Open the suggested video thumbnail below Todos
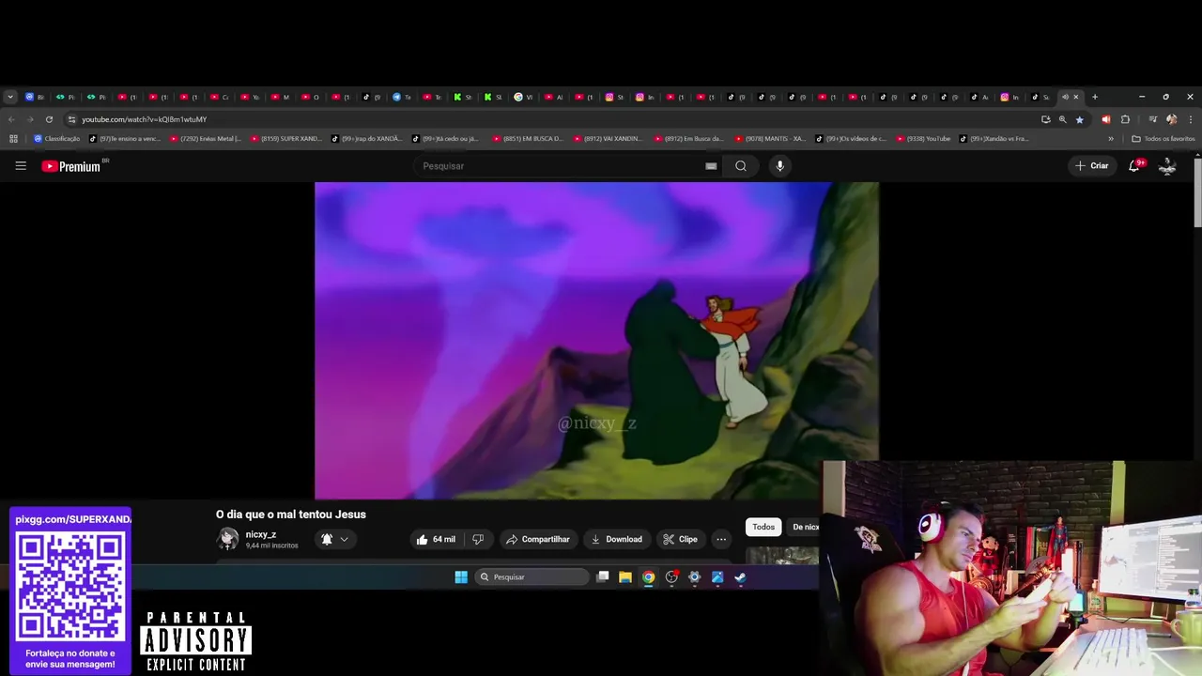Image resolution: width=1202 pixels, height=676 pixels. [782, 556]
